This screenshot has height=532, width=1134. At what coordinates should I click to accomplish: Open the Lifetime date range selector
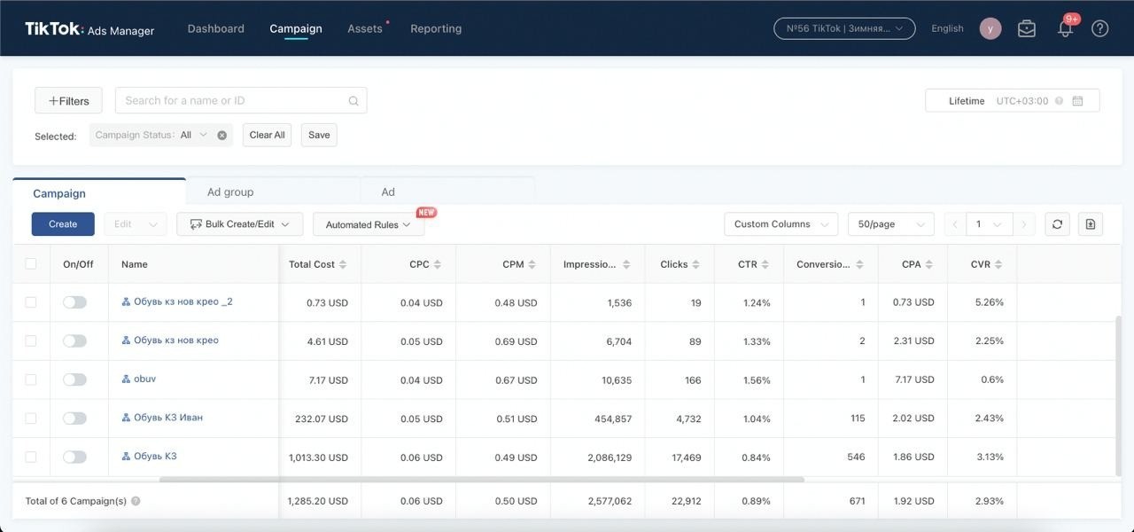(x=1012, y=101)
